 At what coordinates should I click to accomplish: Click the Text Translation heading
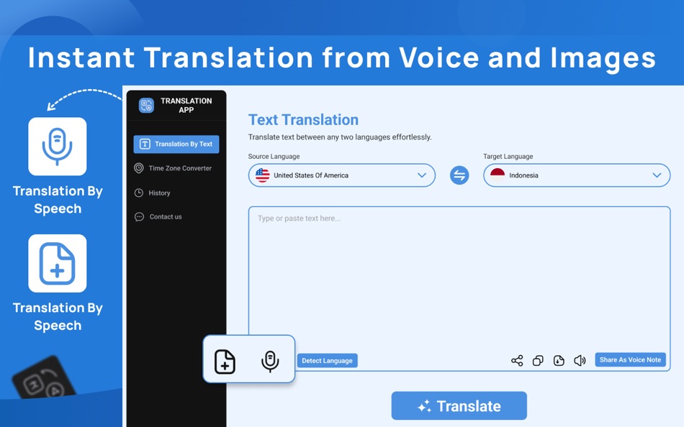pyautogui.click(x=303, y=120)
